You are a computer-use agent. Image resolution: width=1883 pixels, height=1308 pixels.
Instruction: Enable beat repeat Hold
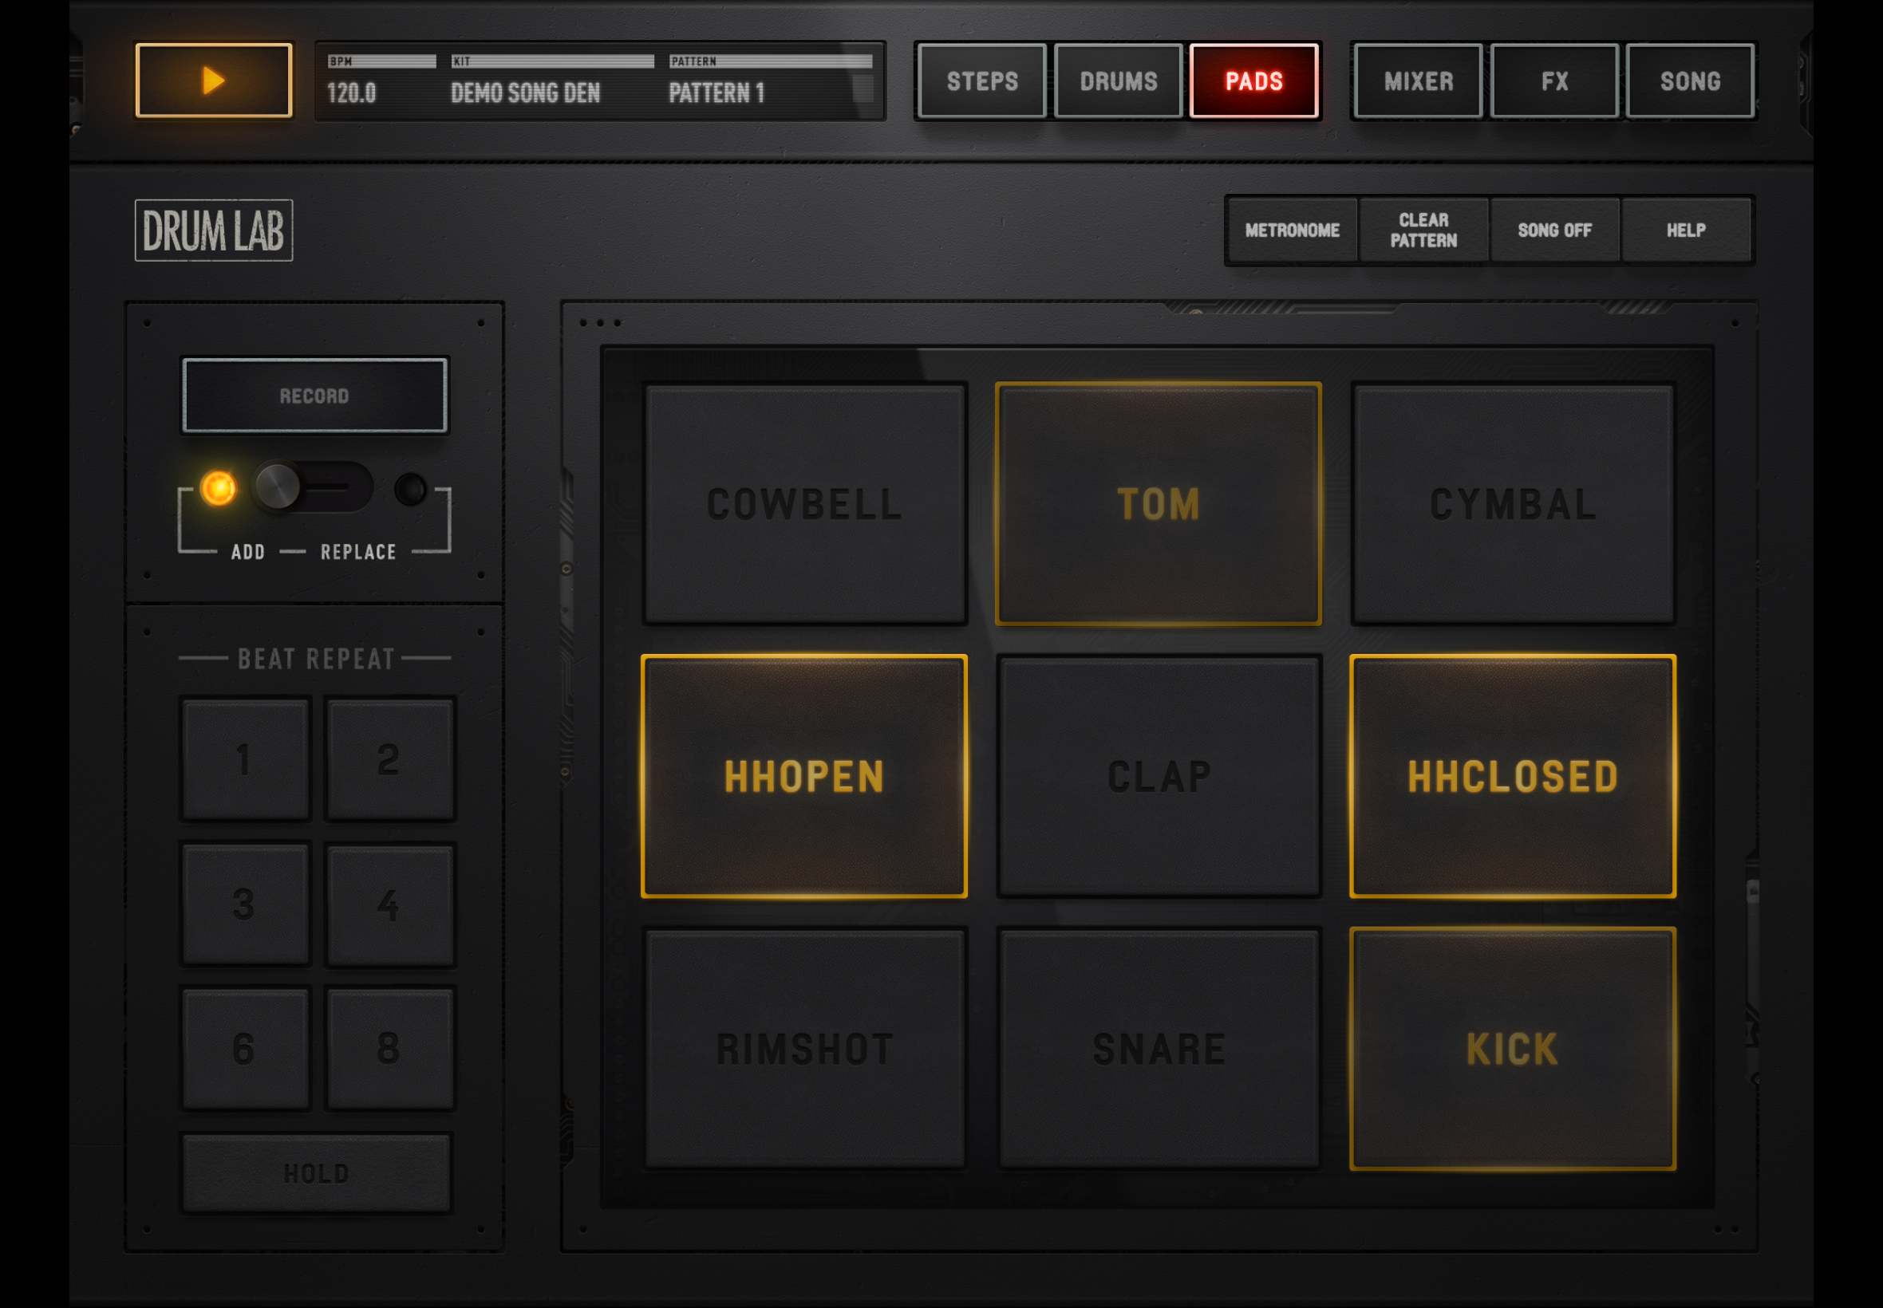[316, 1172]
